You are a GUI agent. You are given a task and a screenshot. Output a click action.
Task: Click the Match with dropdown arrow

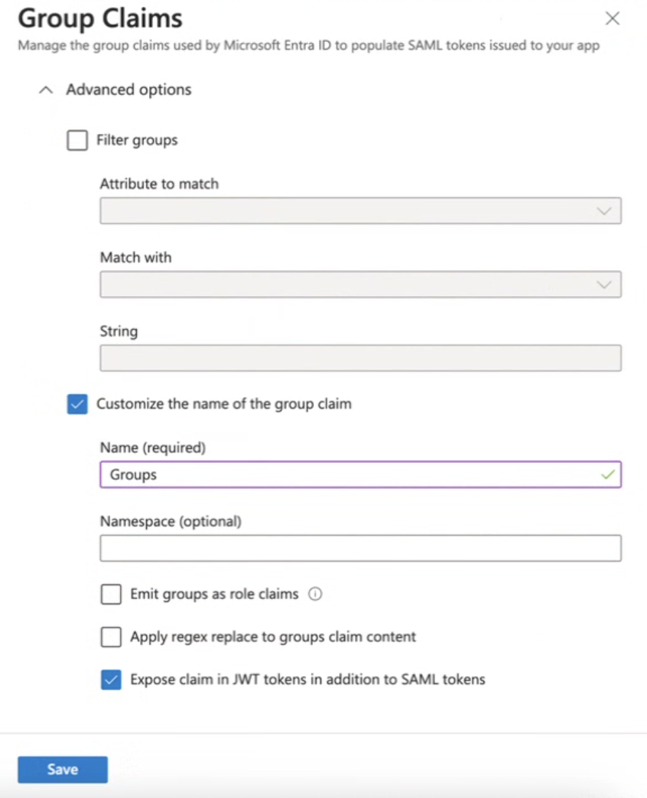[x=603, y=285]
